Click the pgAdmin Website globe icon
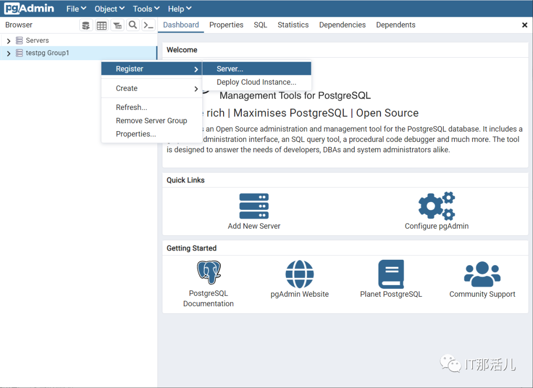The width and height of the screenshot is (533, 388). [x=300, y=274]
